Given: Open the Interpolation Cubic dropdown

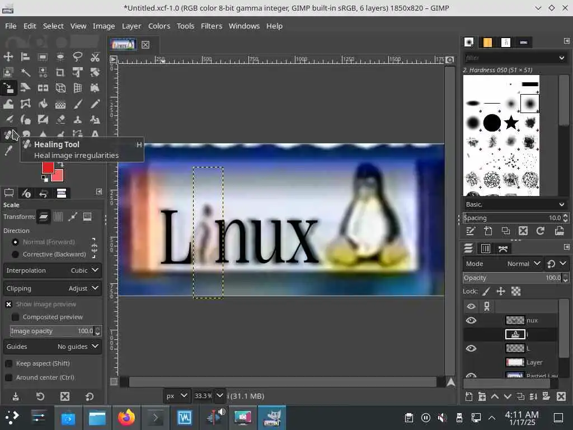Looking at the screenshot, I should pos(53,270).
